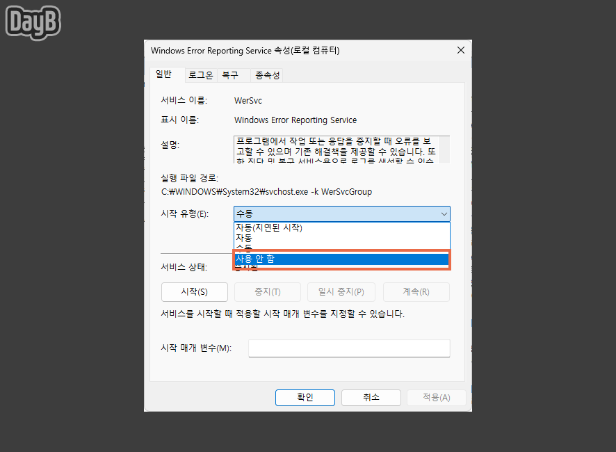Cancel the dialog with 취소

pyautogui.click(x=371, y=398)
